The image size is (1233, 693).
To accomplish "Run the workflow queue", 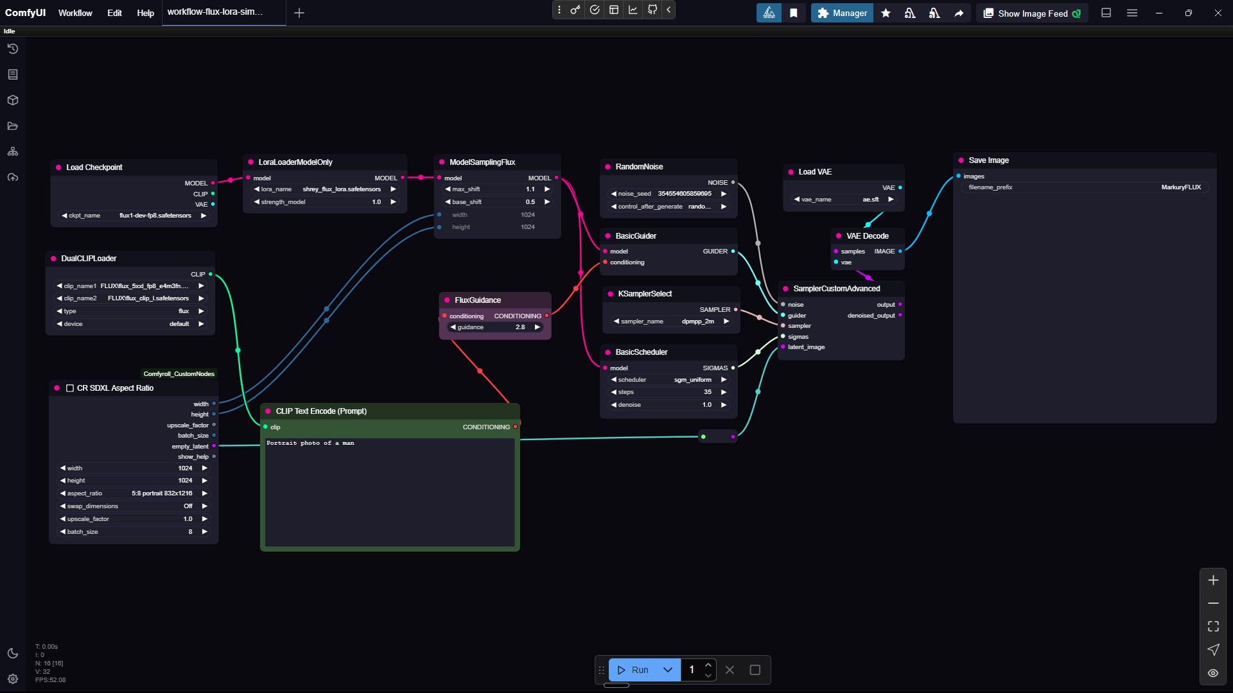I will [x=633, y=670].
